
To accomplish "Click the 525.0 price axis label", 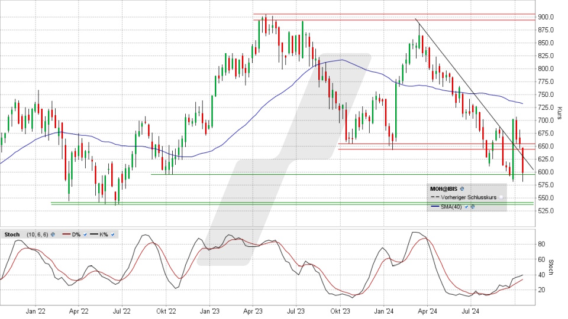I will pos(546,211).
